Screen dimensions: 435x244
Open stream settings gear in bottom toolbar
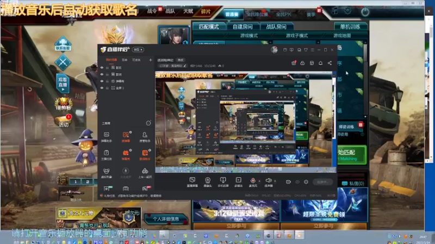tap(306, 182)
